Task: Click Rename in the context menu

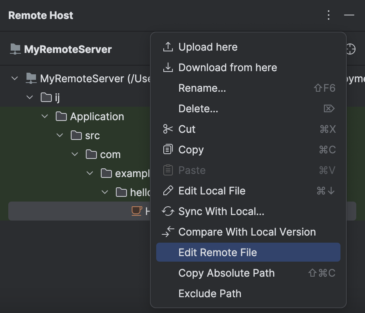Action: click(x=202, y=88)
